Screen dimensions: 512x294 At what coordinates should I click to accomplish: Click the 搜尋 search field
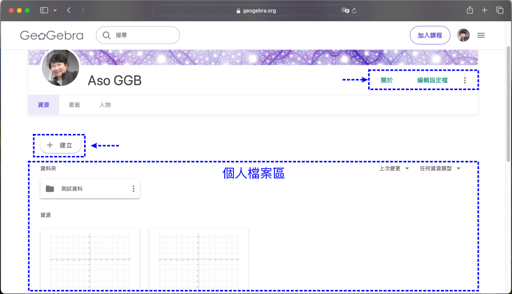[x=138, y=35]
